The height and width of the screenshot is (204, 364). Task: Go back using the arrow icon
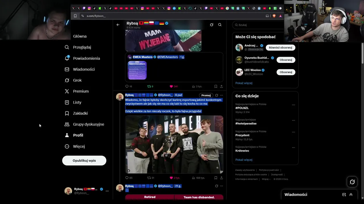[118, 25]
